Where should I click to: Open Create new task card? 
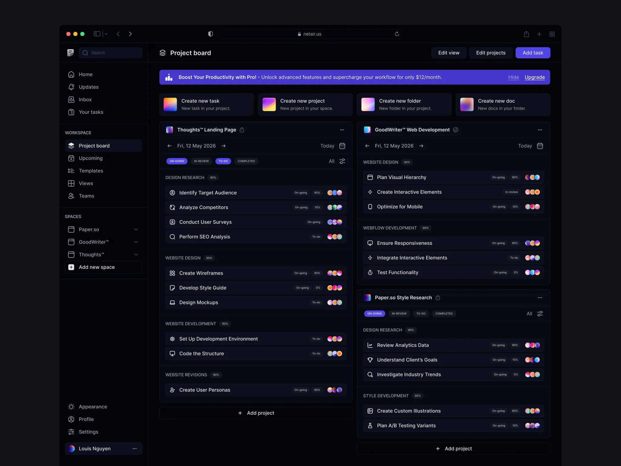click(206, 104)
